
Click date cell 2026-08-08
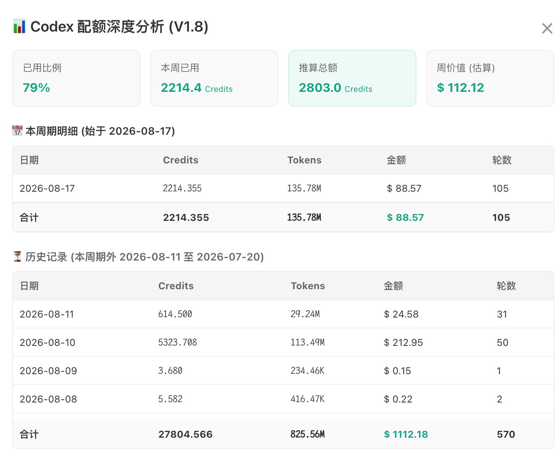coord(49,399)
